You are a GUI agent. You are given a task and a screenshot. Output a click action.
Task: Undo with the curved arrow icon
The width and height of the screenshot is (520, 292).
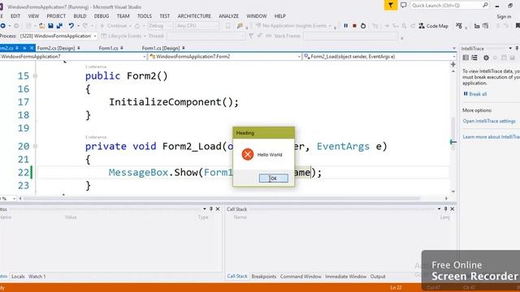71,26
